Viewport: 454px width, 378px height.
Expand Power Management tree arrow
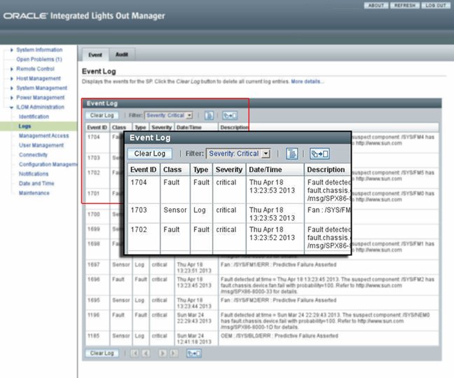coord(12,97)
